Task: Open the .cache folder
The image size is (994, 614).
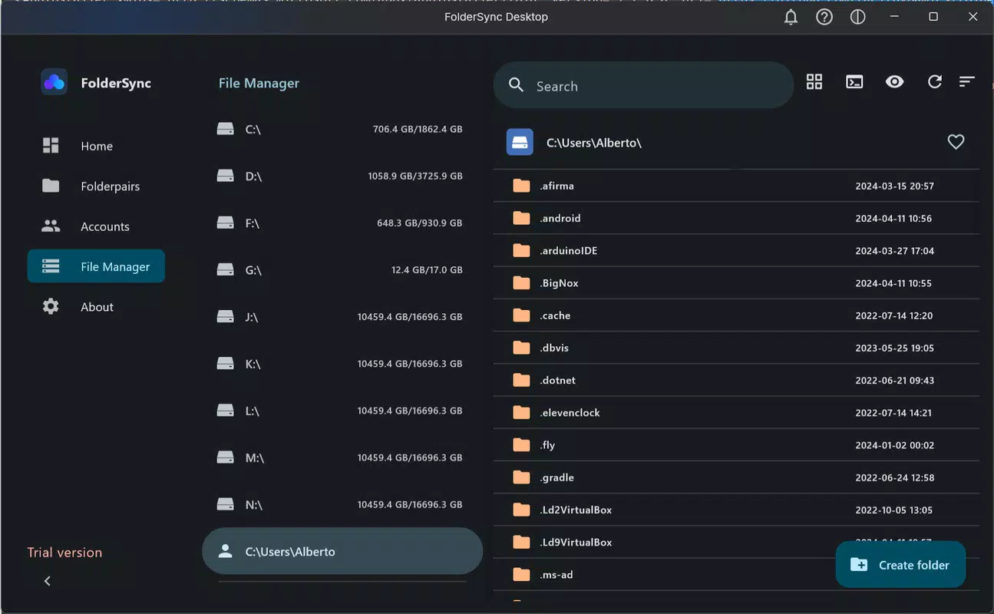Action: 736,315
